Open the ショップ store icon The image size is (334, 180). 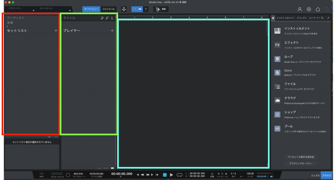click(x=277, y=114)
